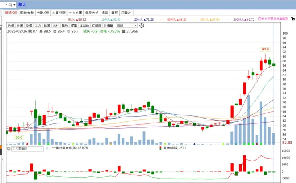Screen dimensions: 296x183
Task: Click the 10MA 81.43 legend
Action: click(x=107, y=20)
